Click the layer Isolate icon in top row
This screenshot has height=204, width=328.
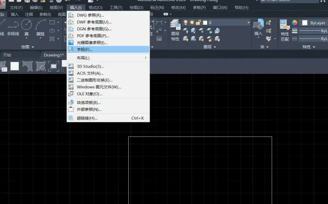pos(193,31)
